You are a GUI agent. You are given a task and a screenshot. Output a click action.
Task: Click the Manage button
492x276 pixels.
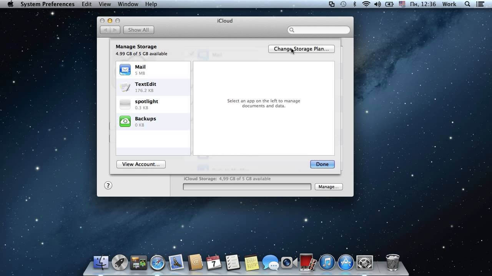tap(328, 187)
